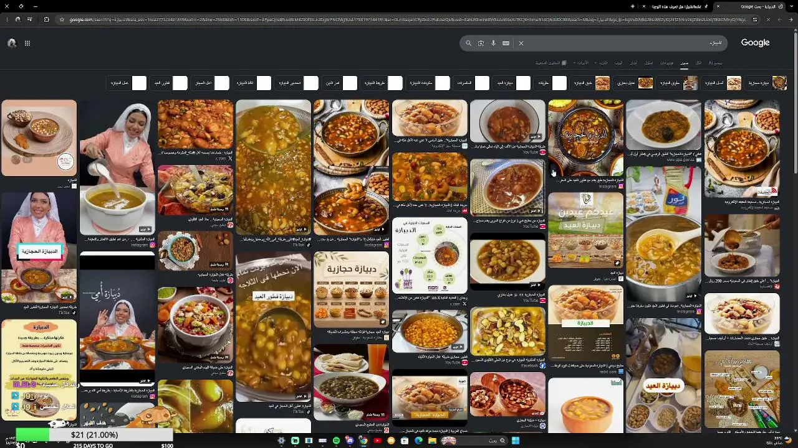The image size is (798, 448).
Task: Switch to the فيديوهات (Videos) tab
Action: [666, 63]
